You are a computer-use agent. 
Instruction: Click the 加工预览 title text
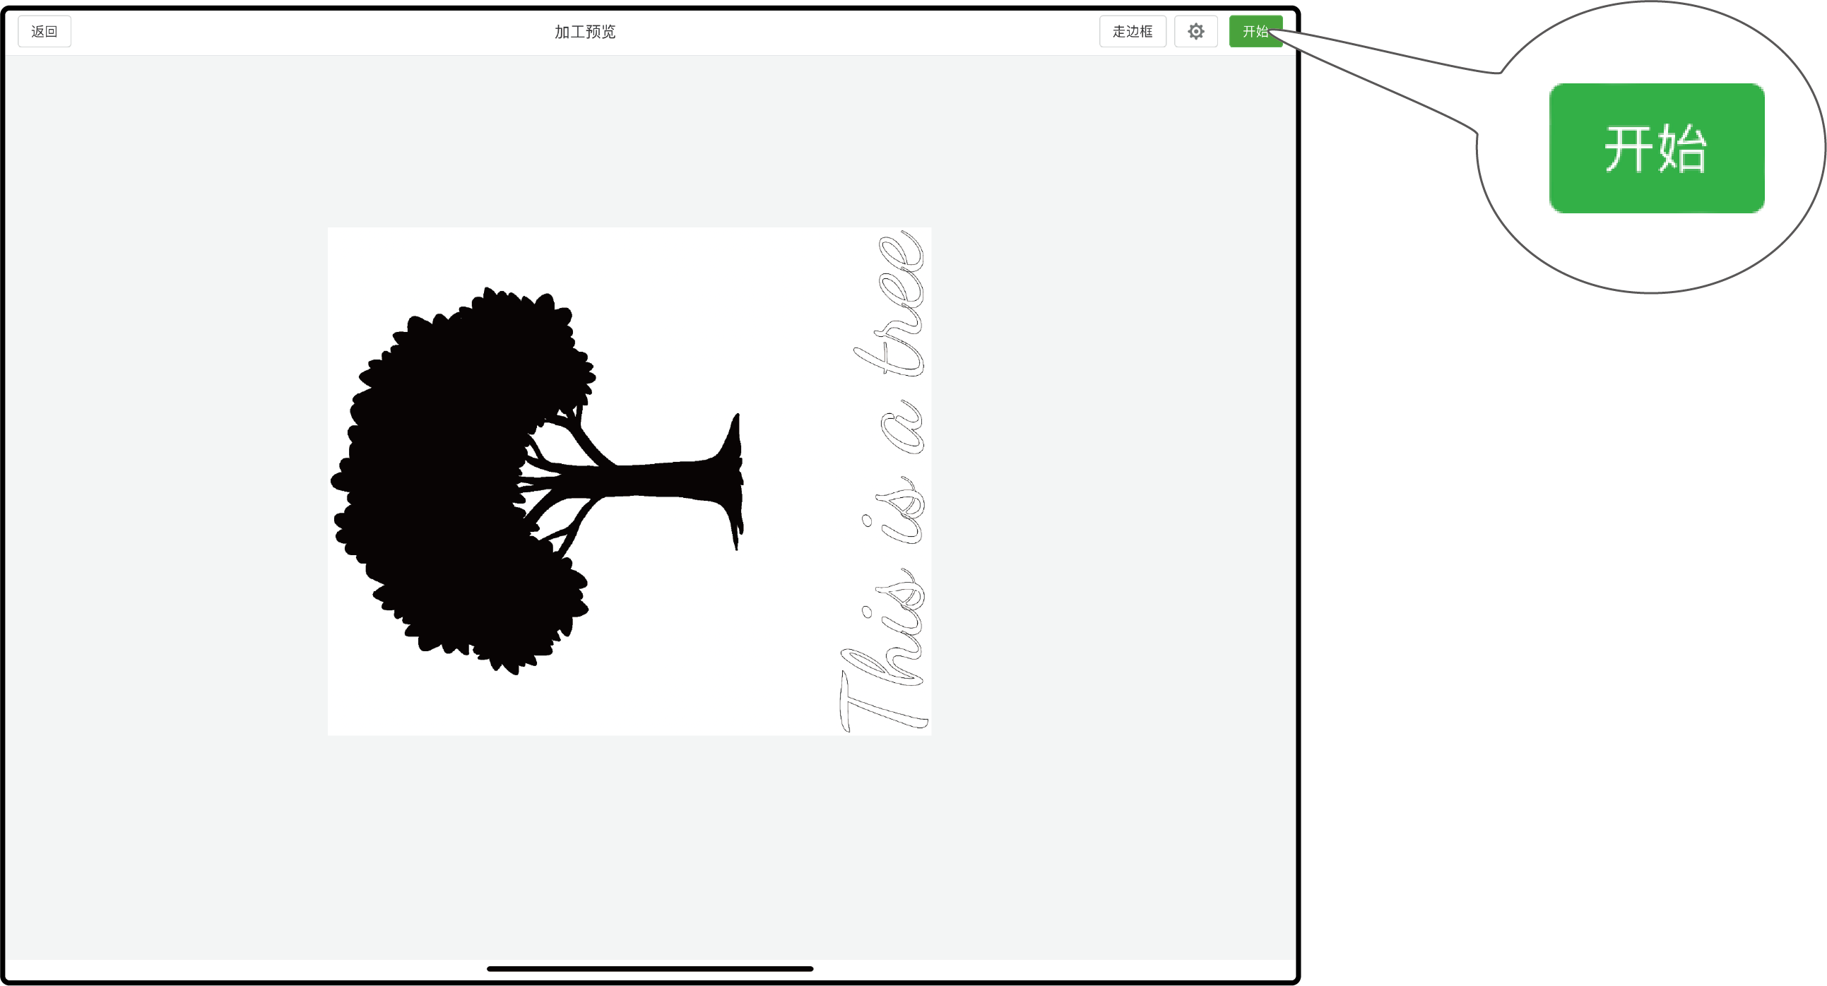point(584,32)
